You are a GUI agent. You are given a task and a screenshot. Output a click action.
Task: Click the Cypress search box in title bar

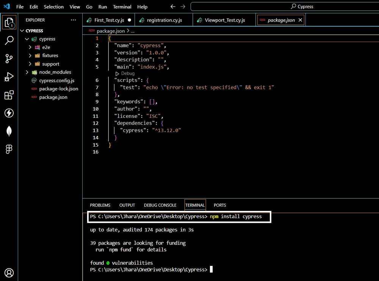click(x=284, y=6)
